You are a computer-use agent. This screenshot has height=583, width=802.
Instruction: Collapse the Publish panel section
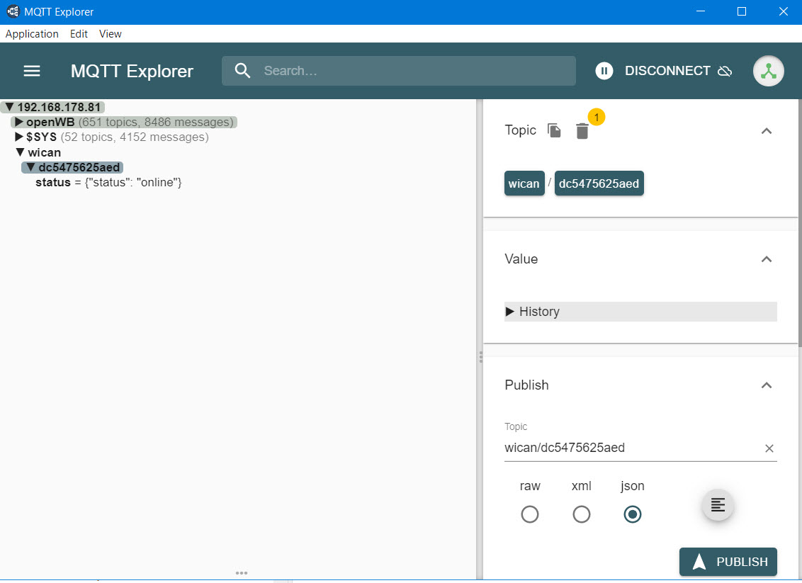pyautogui.click(x=766, y=385)
